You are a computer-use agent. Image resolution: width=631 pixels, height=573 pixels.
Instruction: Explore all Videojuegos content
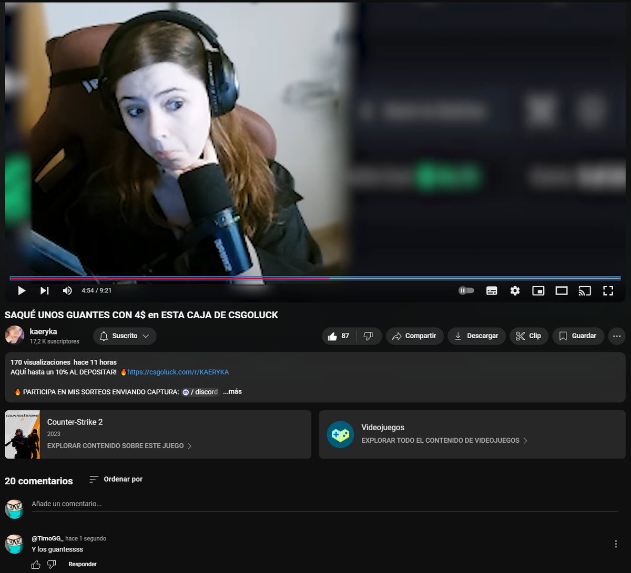[444, 441]
